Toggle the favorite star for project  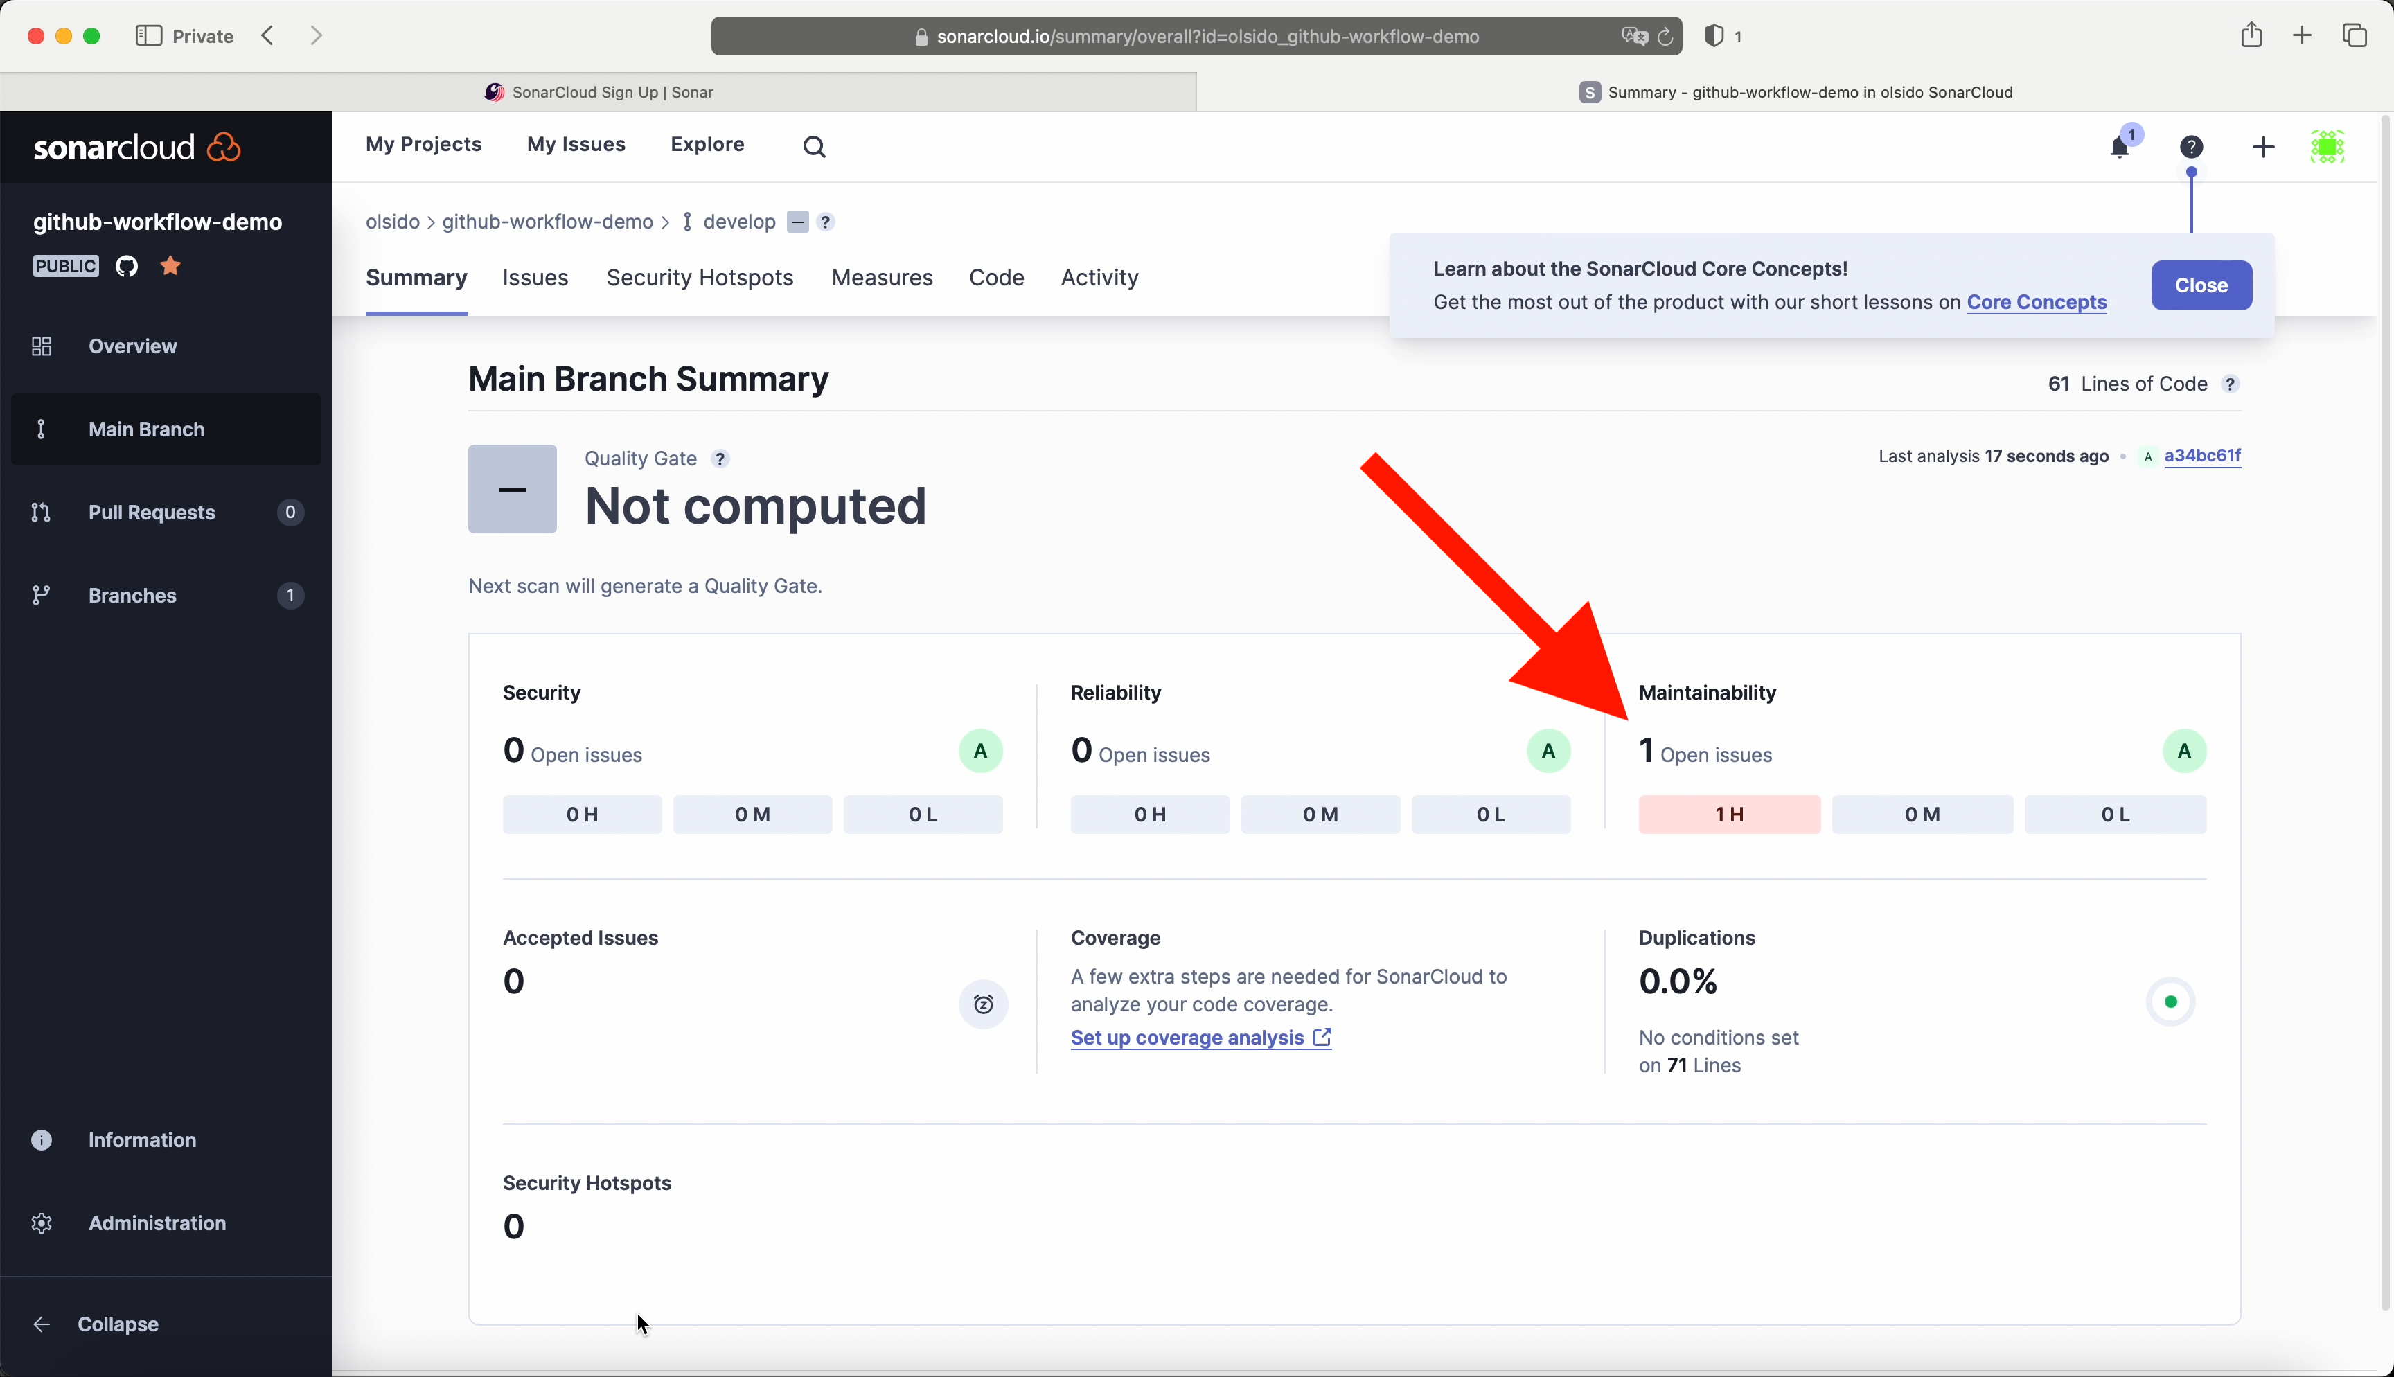coord(170,266)
